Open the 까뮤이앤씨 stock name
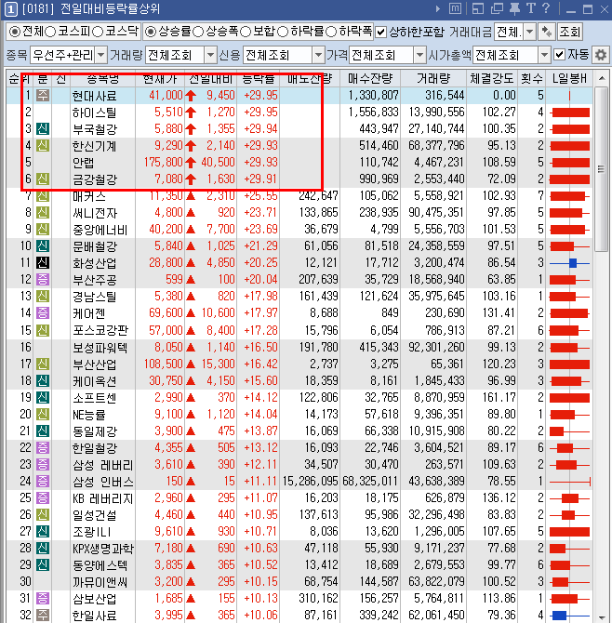 click(100, 582)
